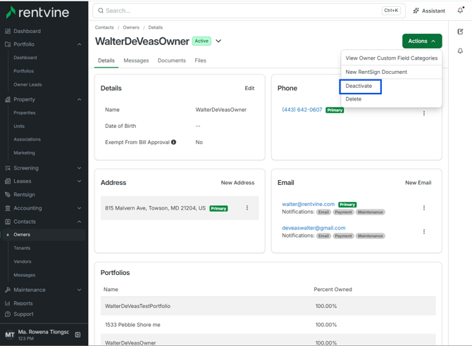
Task: Click the Dashboard sidebar icon
Action: 8,31
